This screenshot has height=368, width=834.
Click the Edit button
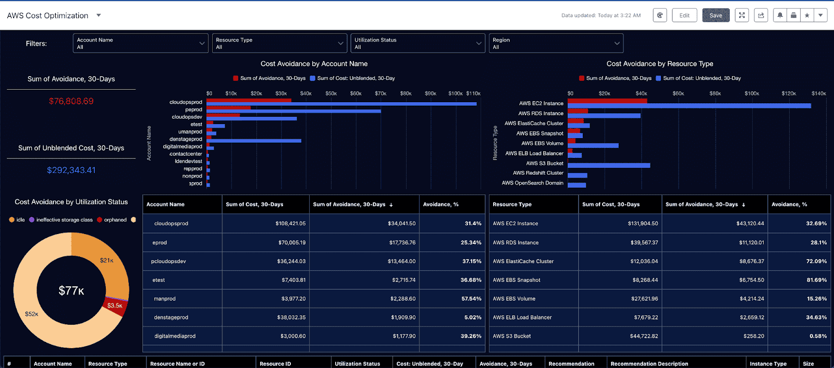coord(684,16)
